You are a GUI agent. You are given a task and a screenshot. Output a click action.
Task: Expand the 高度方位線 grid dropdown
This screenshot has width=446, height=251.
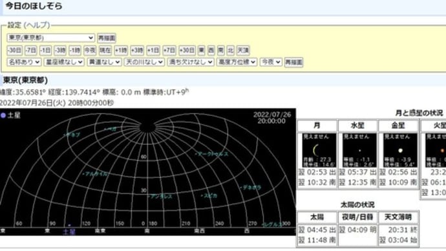(x=237, y=62)
